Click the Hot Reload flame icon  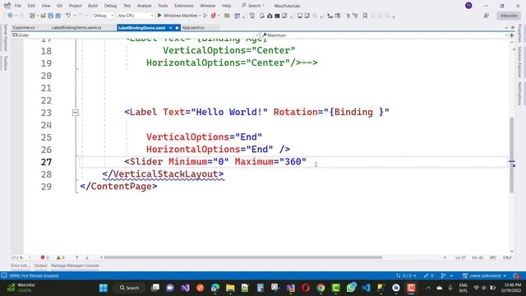(214, 16)
